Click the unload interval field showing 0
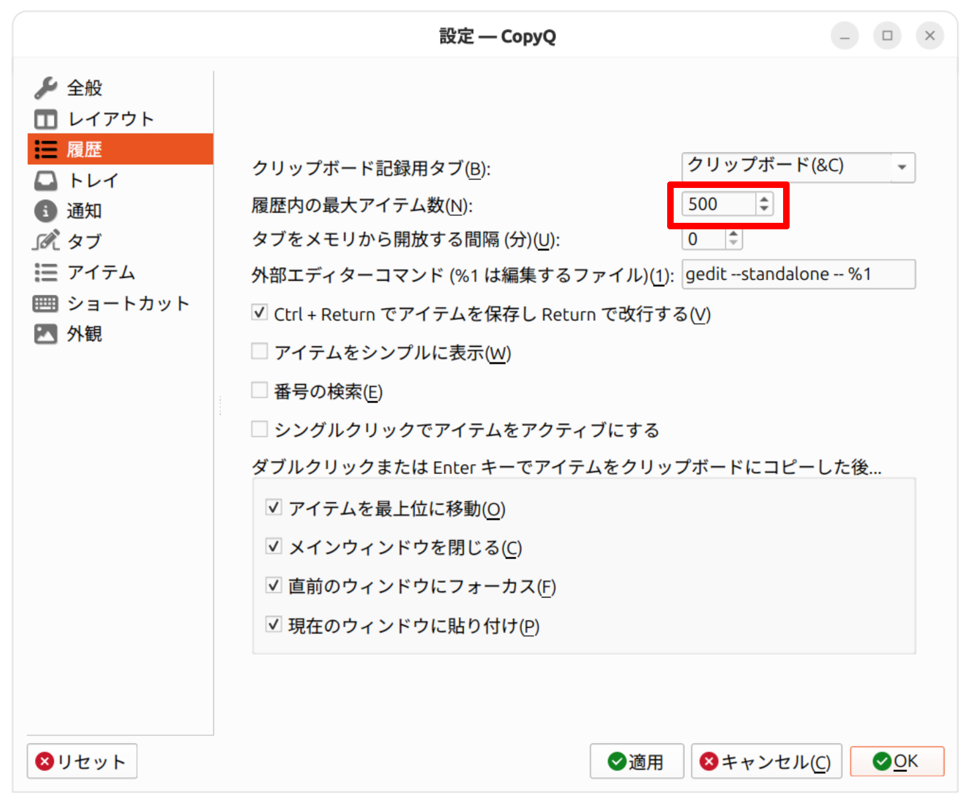 (704, 239)
